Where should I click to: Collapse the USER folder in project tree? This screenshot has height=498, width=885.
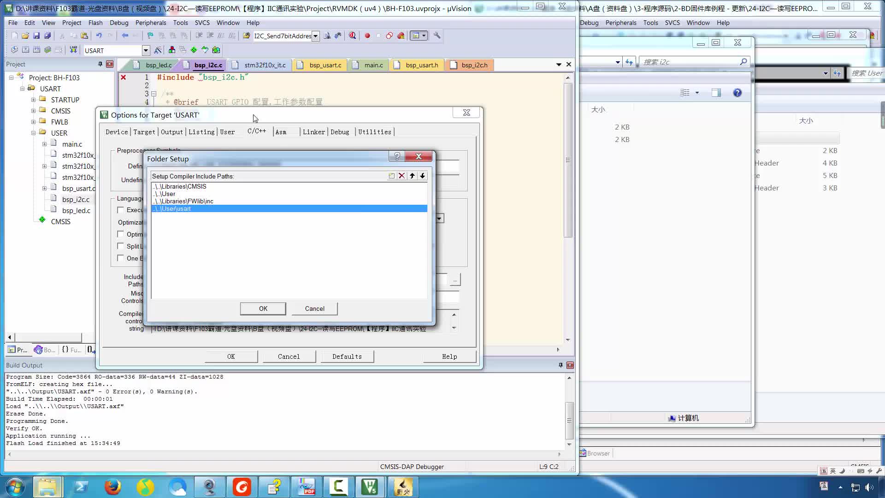(x=33, y=133)
